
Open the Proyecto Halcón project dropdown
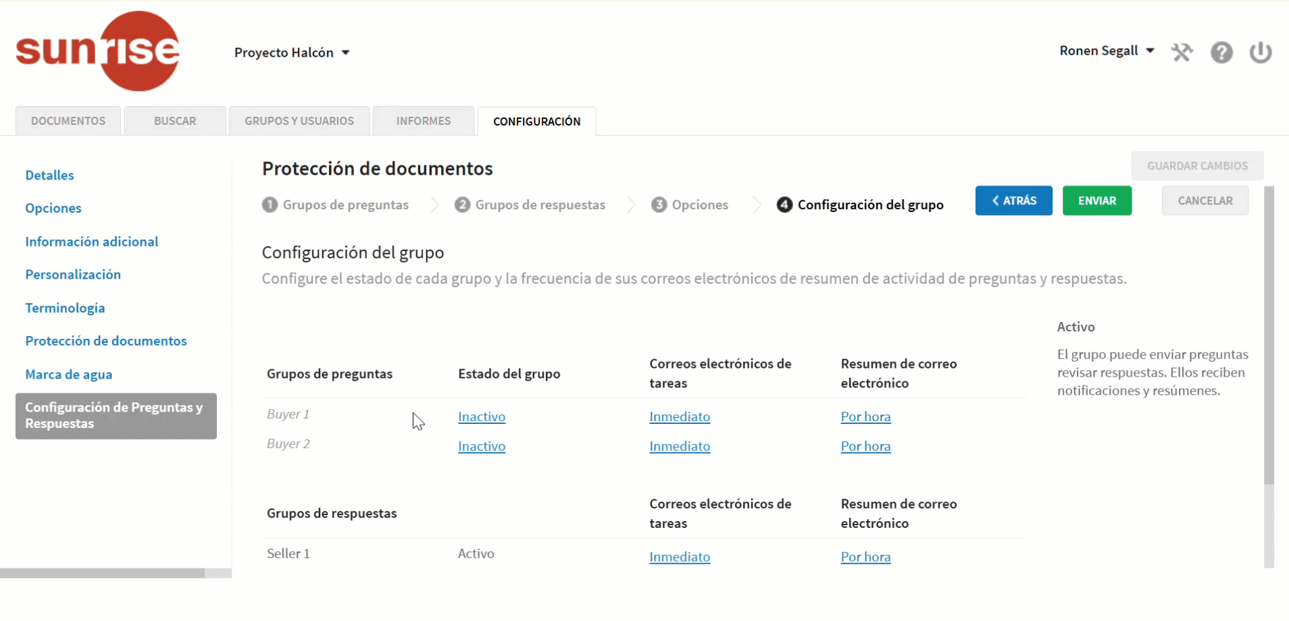pos(292,53)
